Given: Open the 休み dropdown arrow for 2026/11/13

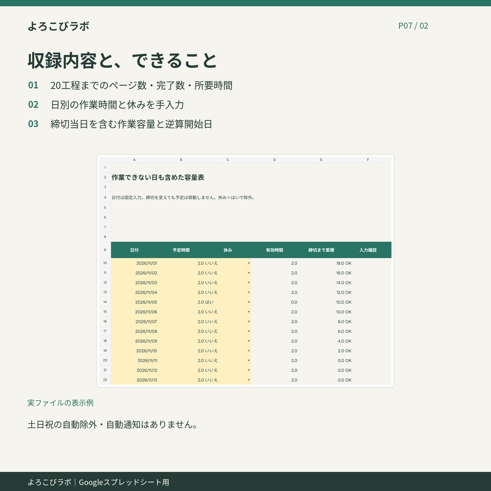Looking at the screenshot, I should point(249,380).
